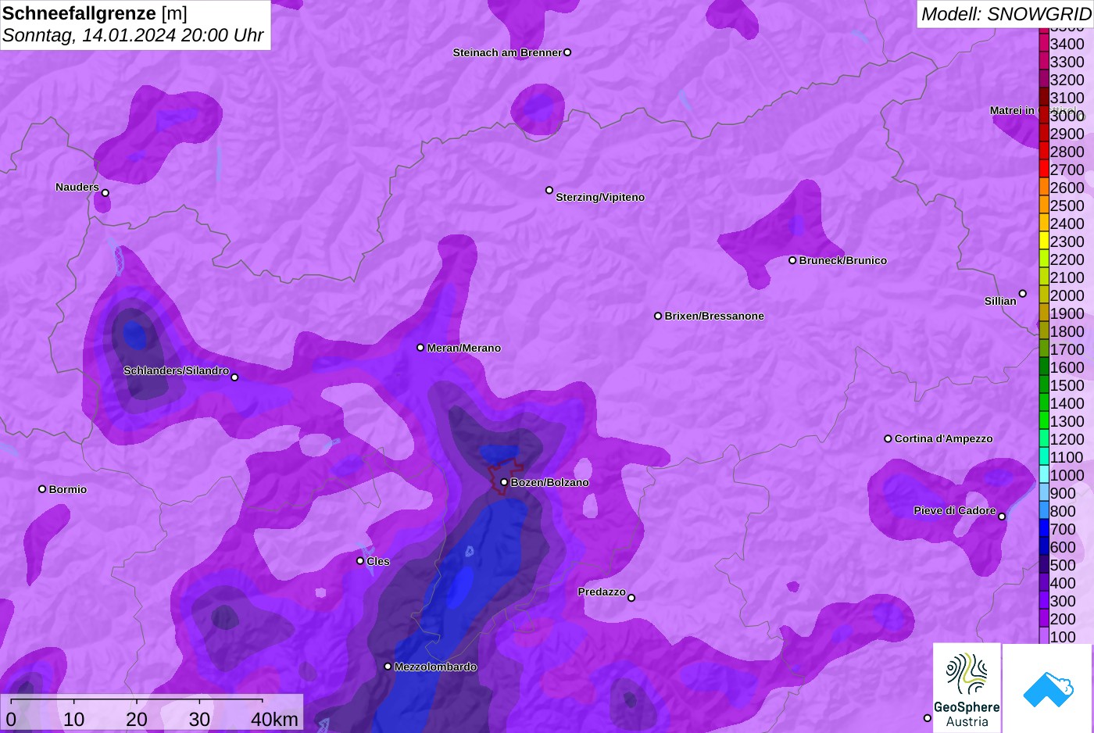Click the Mezzolombardo location marker

388,667
